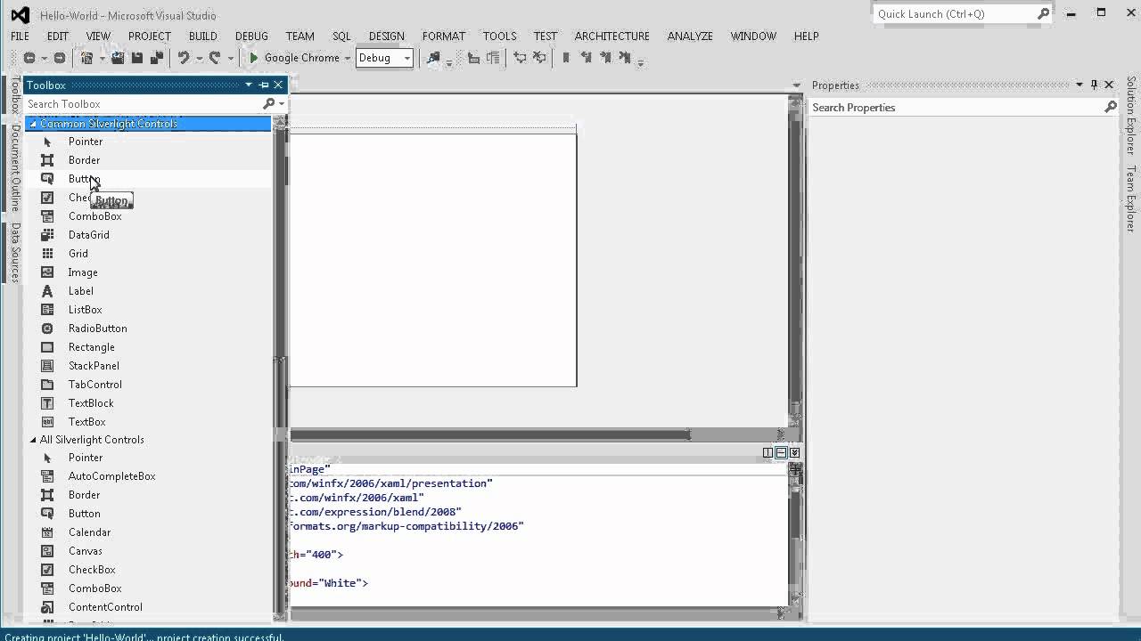The image size is (1141, 641).
Task: Open the Solution Explorer side tab
Action: [x=1130, y=116]
